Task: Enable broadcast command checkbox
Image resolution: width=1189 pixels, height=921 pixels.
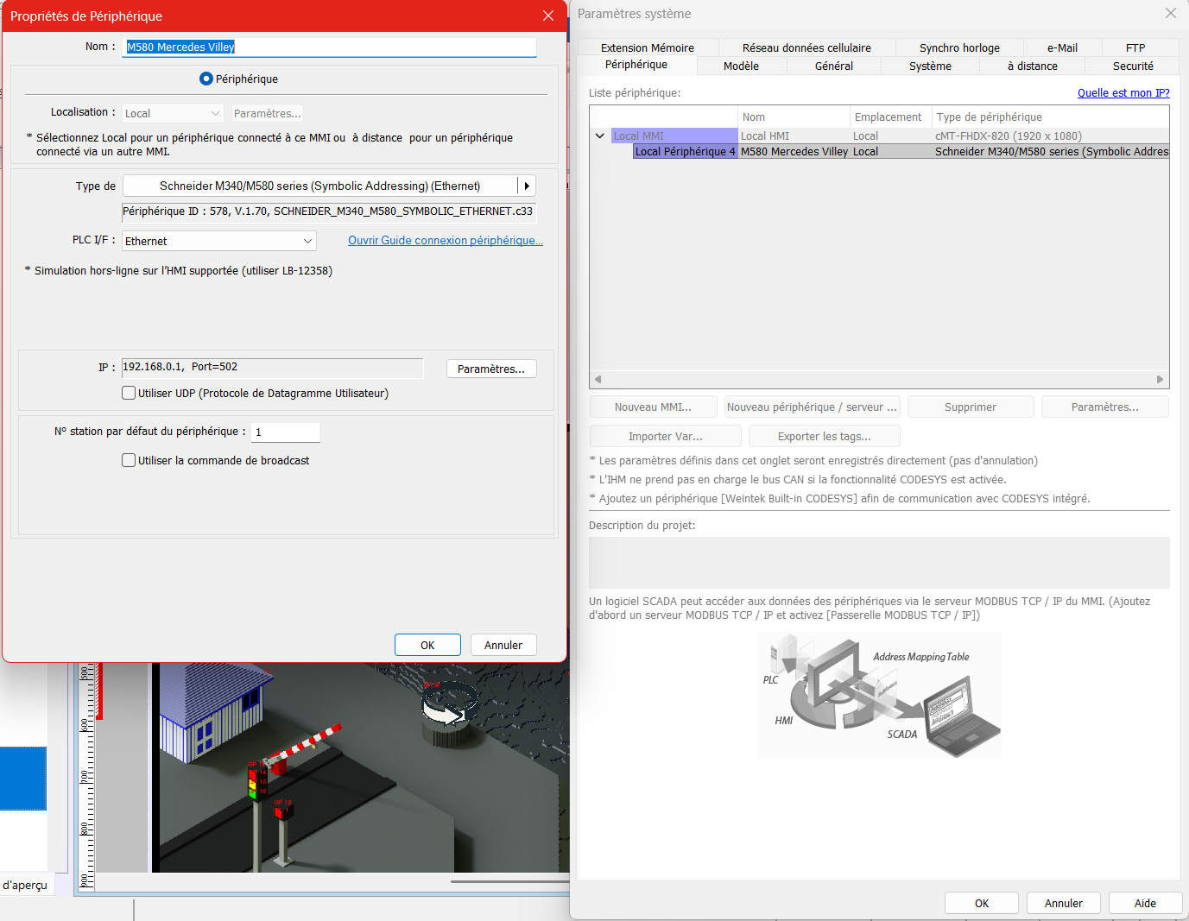Action: tap(129, 461)
